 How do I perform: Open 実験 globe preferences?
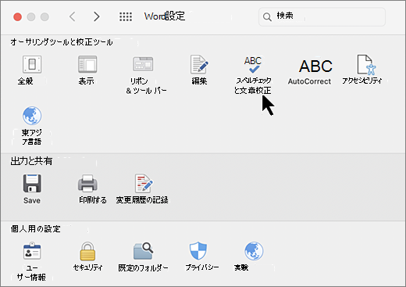[x=254, y=251]
